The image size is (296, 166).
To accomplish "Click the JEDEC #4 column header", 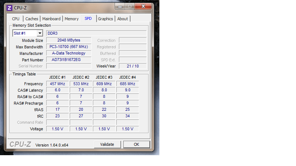I will click(x=128, y=78).
